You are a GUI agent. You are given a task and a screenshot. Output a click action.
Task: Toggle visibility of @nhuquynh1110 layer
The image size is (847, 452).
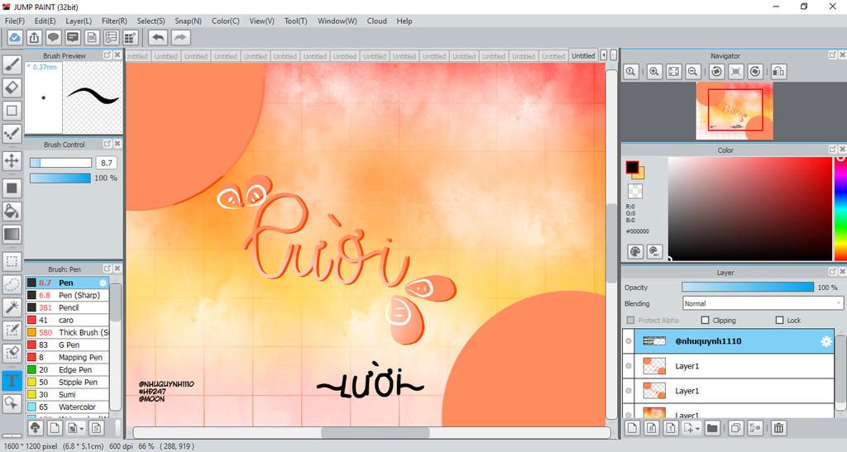tap(629, 341)
